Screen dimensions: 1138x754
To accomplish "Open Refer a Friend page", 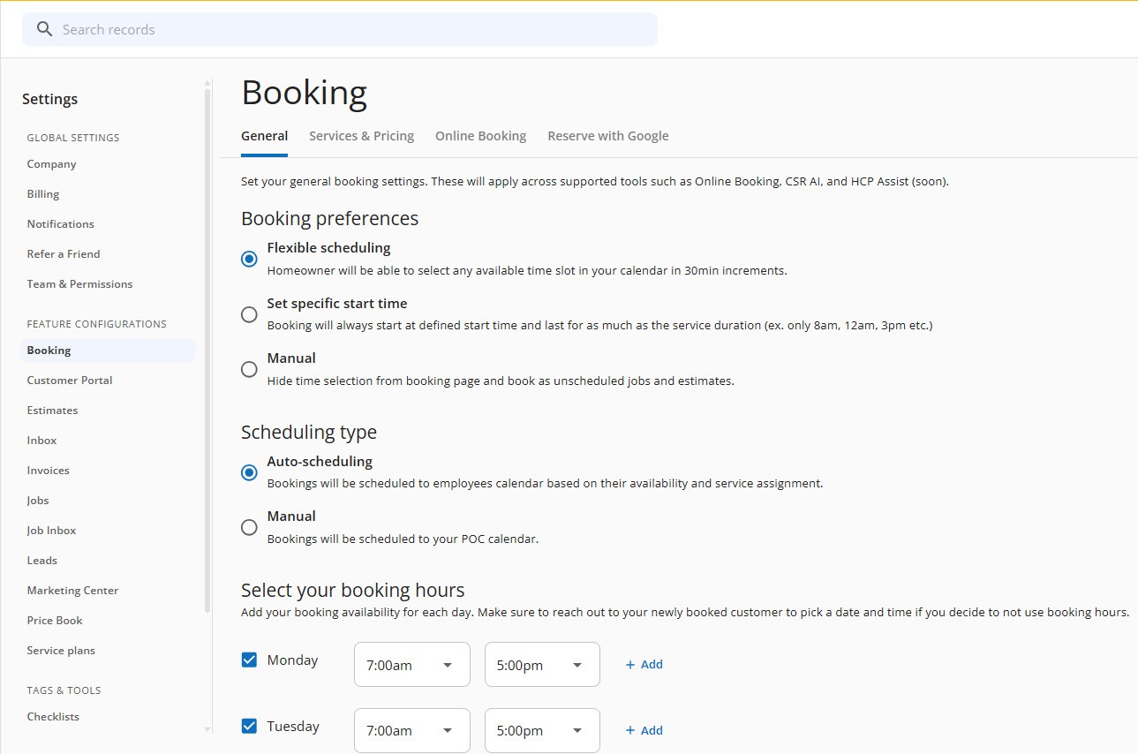I will (x=64, y=254).
